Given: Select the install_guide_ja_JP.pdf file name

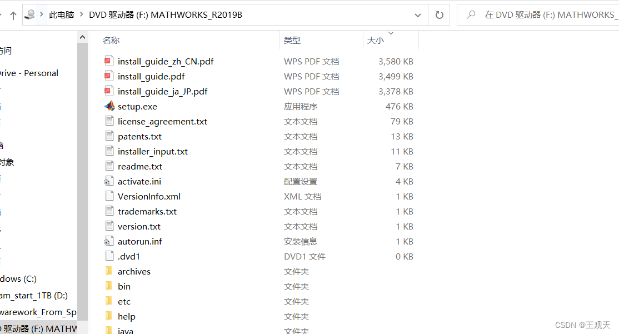Looking at the screenshot, I should point(162,92).
